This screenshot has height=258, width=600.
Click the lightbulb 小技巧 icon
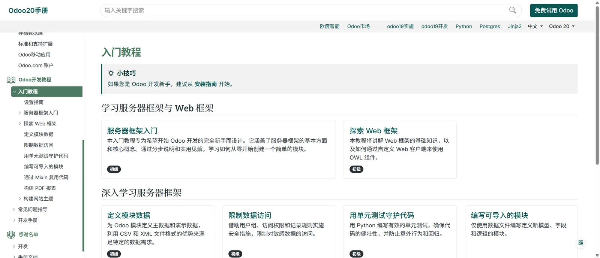click(111, 73)
